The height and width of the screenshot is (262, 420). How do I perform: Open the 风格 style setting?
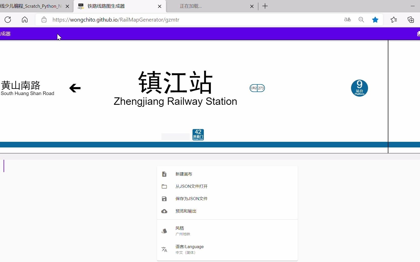point(227,231)
